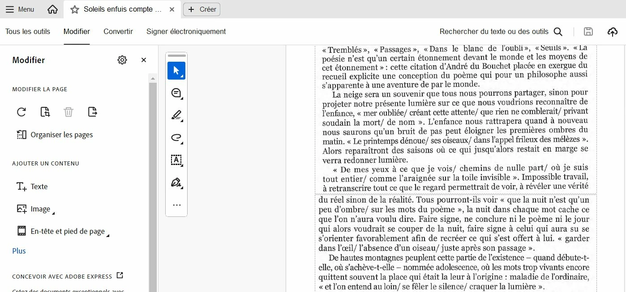Click the paragraph starting 'La neige sera'

[x=455, y=127]
